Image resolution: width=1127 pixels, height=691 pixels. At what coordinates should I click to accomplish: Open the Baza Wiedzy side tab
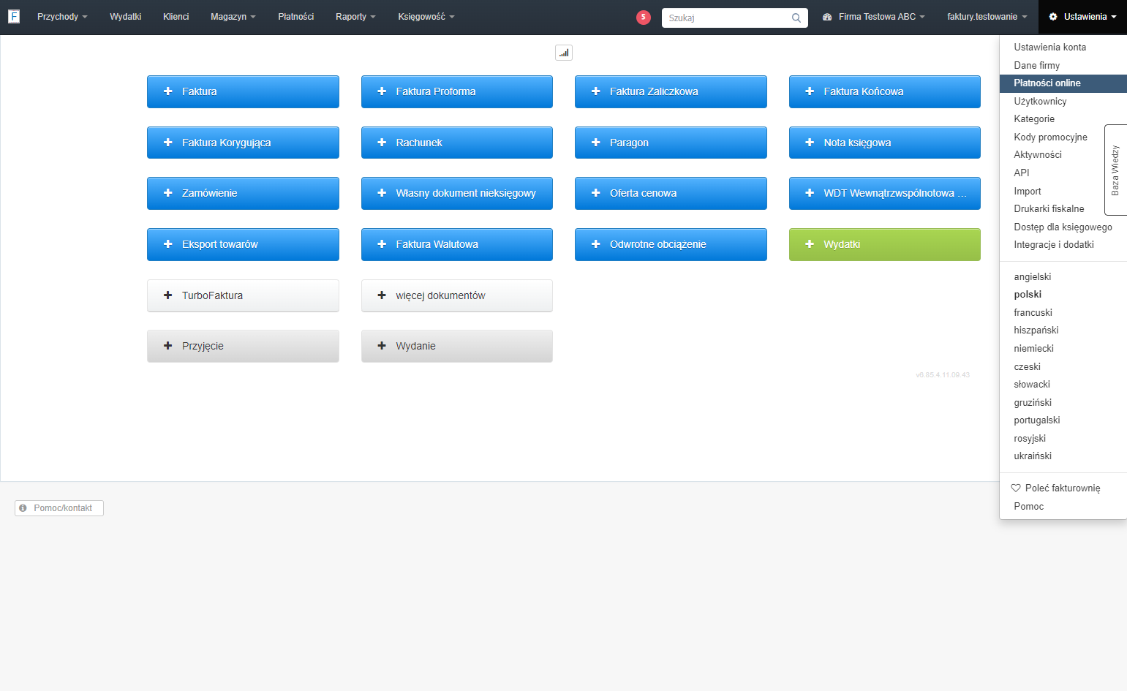click(x=1116, y=170)
